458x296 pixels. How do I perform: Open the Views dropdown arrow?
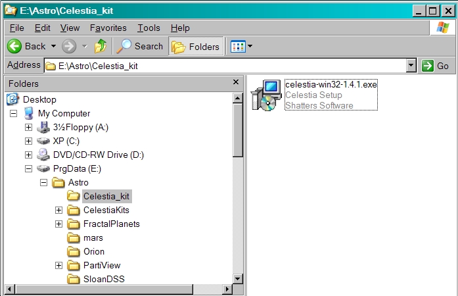click(x=250, y=46)
